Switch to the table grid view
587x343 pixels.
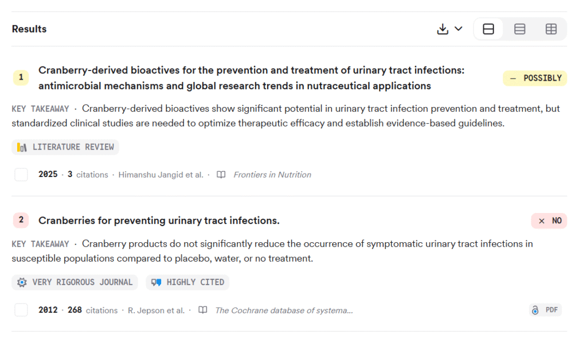point(551,29)
